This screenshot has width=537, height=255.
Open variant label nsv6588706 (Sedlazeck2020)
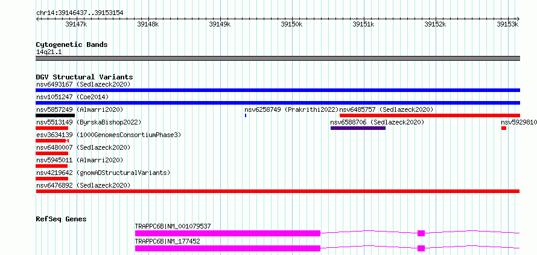click(377, 122)
